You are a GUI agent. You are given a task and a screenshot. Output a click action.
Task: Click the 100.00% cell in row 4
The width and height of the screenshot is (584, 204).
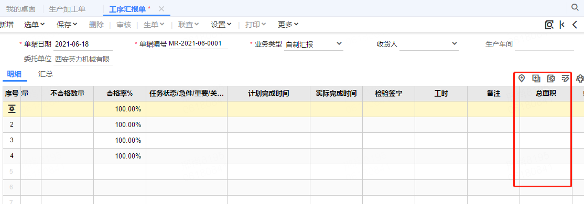120,156
